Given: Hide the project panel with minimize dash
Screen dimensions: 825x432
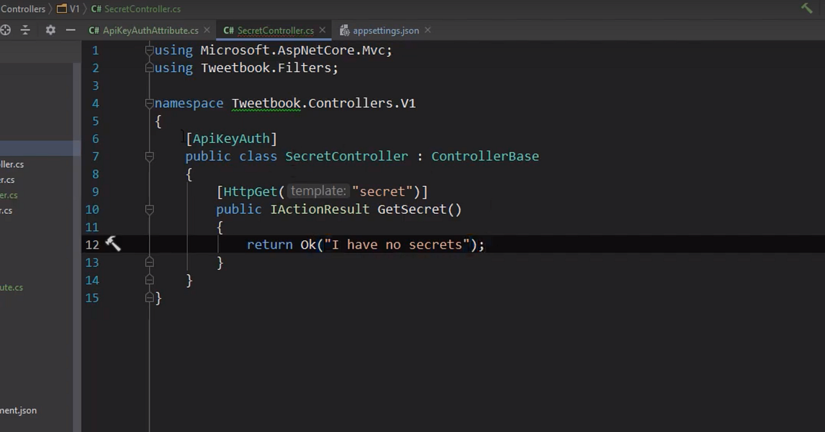Looking at the screenshot, I should [x=70, y=30].
